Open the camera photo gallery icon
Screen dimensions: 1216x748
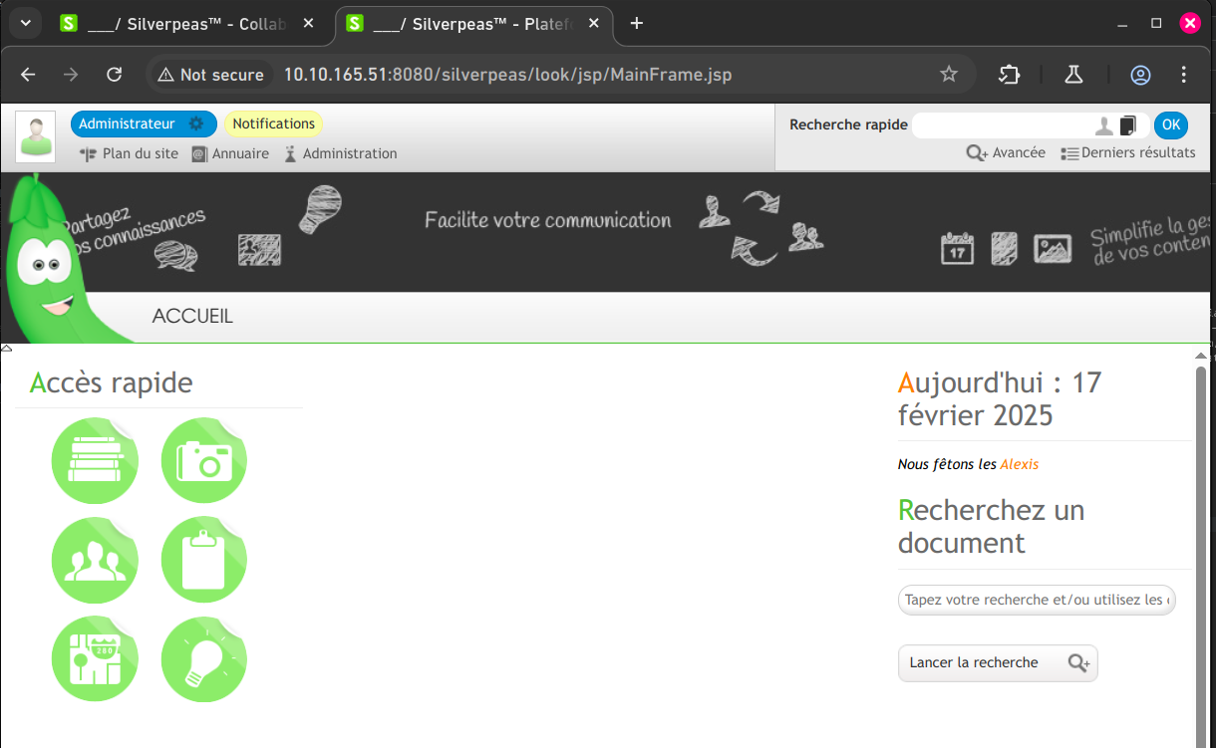[x=204, y=460]
